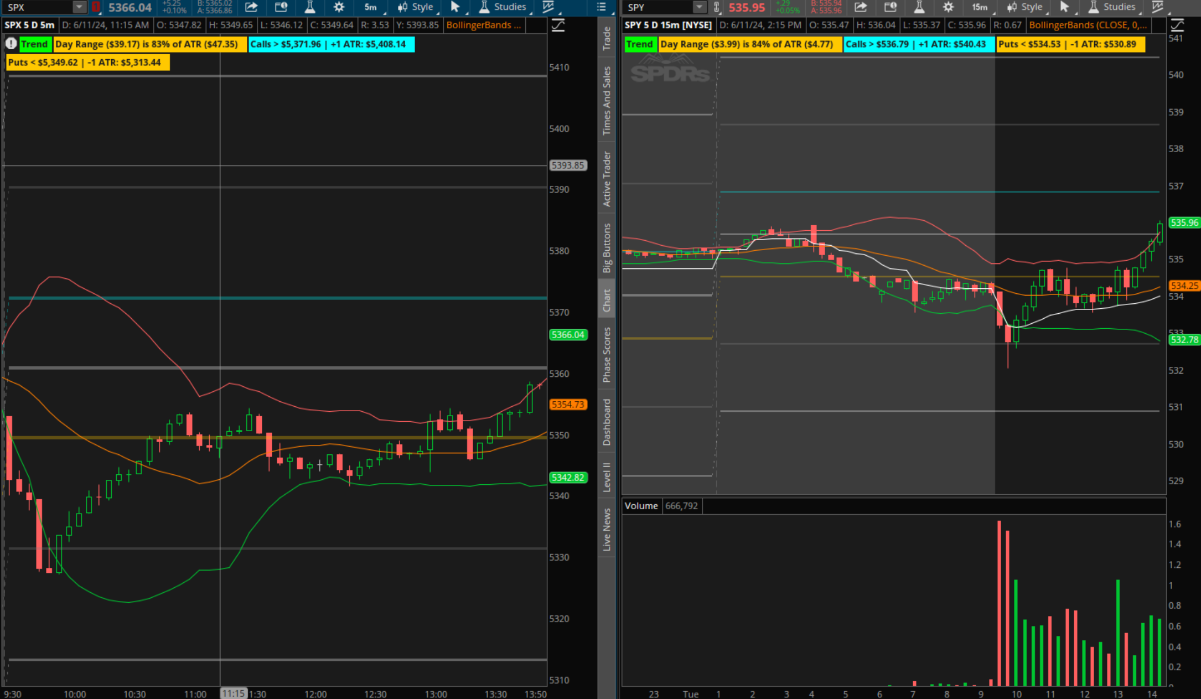The image size is (1201, 699).
Task: Click 5366.04 price label on SPX axis
Action: 568,335
